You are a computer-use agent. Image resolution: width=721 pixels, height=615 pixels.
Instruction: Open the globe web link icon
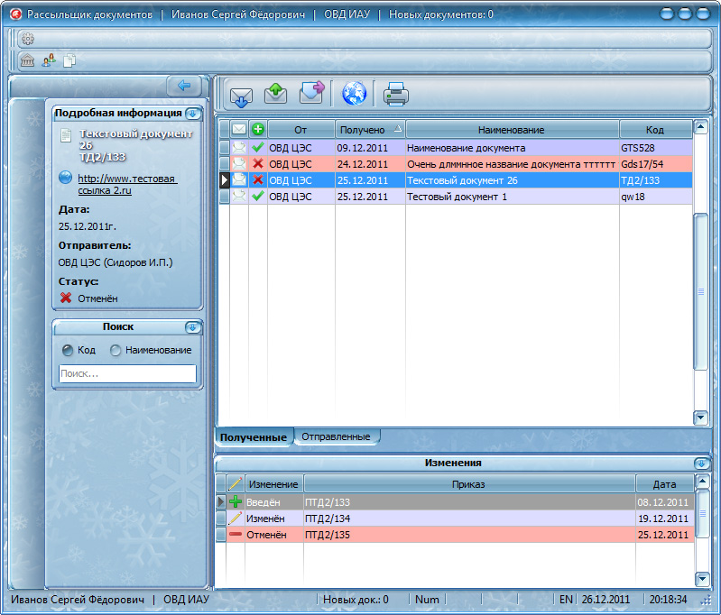(x=354, y=93)
